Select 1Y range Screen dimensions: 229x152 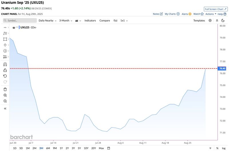pos(61,148)
